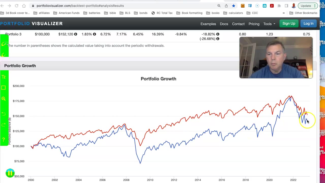Open the browser Extensions puzzle icon

279,6
